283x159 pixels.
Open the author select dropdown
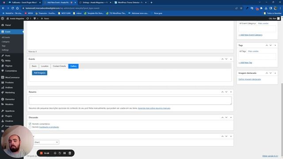point(46,142)
